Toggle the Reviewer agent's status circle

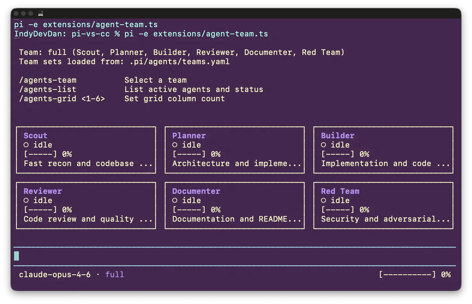coord(26,200)
